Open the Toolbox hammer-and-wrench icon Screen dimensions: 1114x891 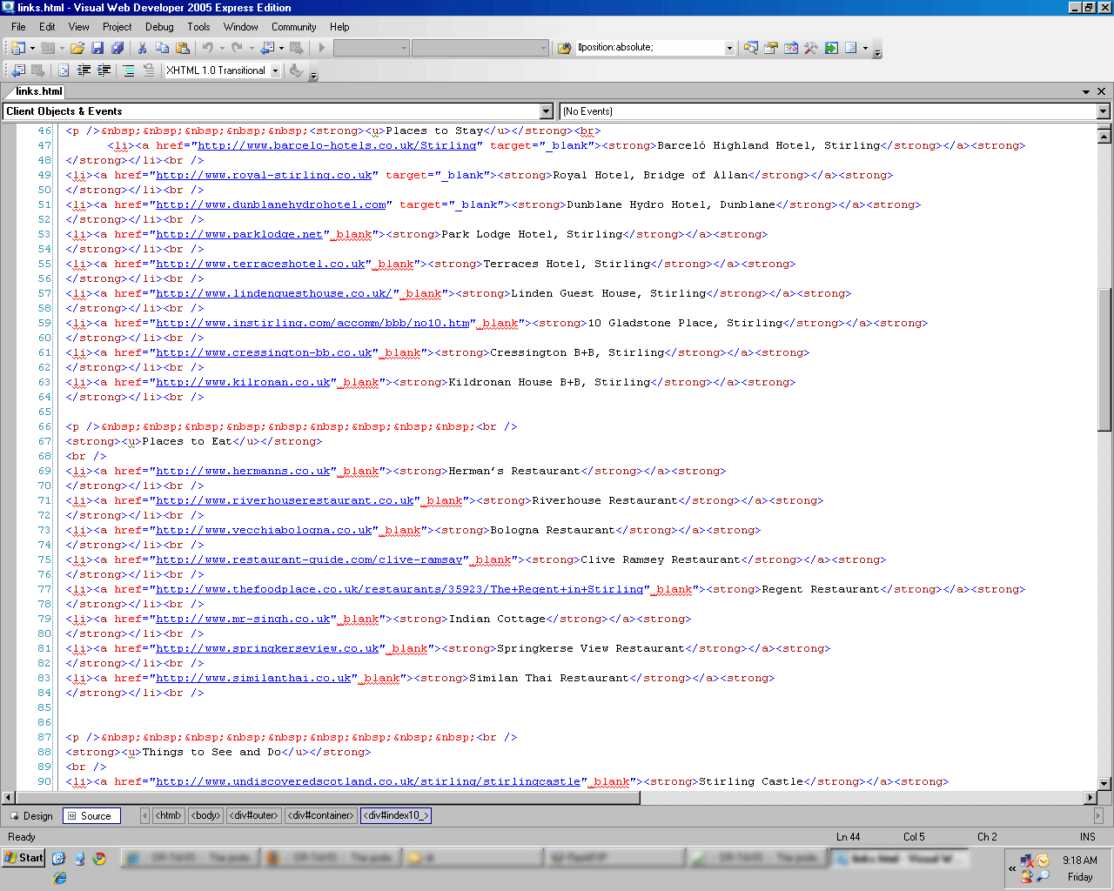[x=811, y=48]
